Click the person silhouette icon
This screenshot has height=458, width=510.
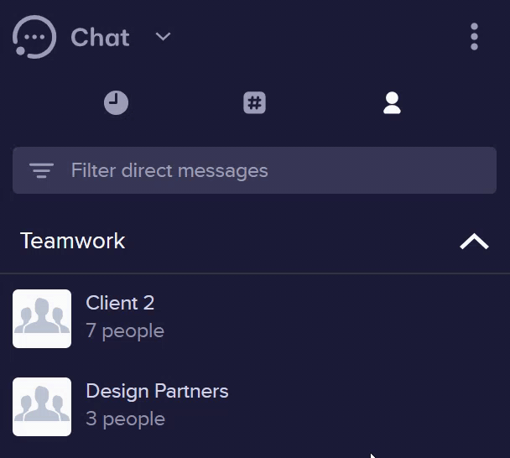(392, 103)
